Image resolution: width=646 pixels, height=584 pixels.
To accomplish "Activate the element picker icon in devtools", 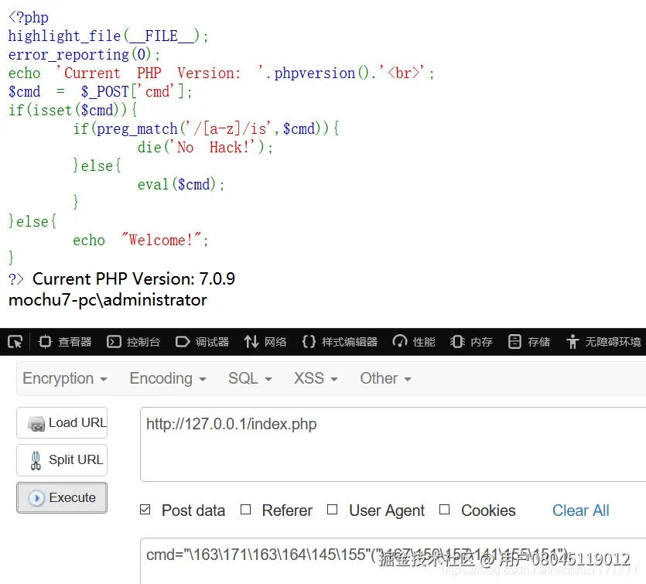I will (x=15, y=342).
